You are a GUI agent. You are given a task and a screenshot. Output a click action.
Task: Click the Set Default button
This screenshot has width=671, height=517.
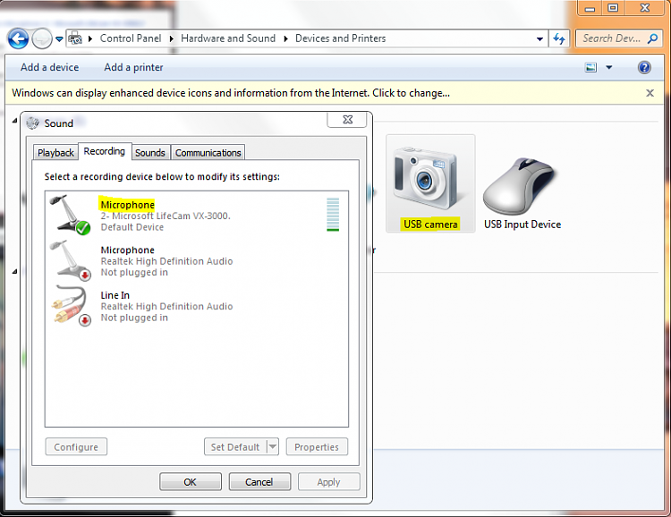235,447
